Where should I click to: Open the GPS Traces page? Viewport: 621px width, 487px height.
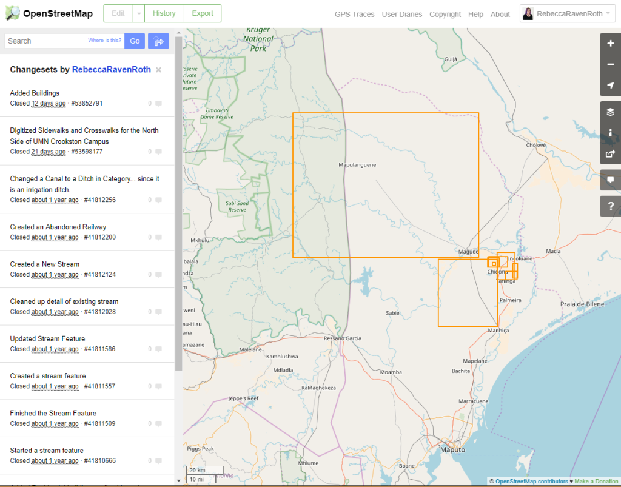click(x=354, y=14)
